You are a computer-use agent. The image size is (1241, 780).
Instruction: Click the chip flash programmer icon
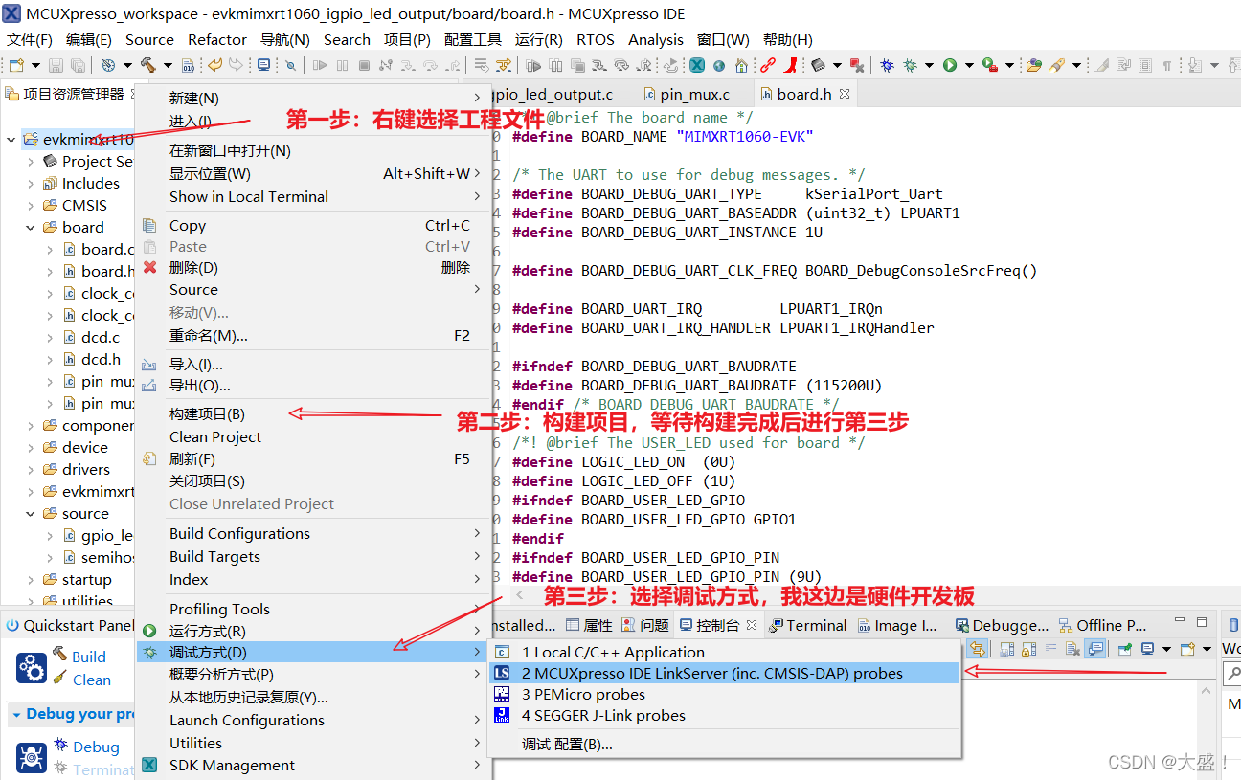tap(818, 65)
